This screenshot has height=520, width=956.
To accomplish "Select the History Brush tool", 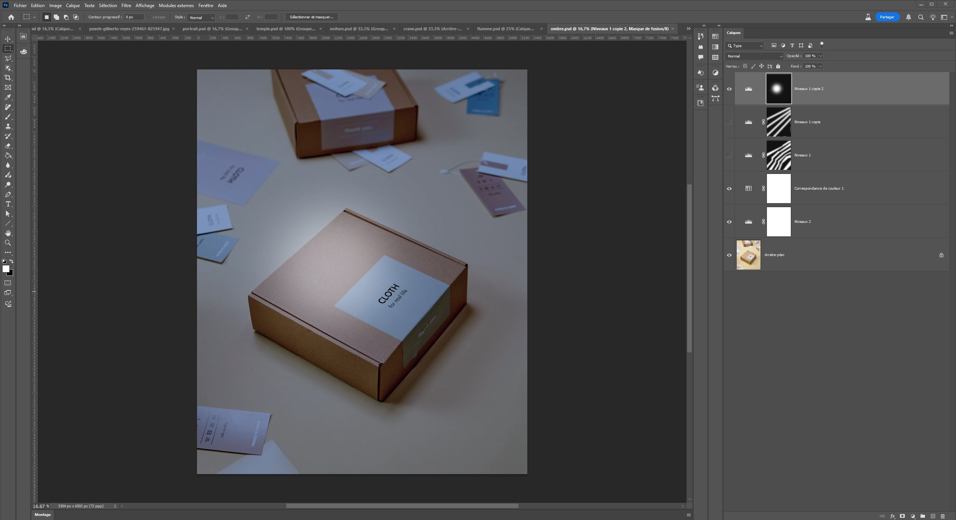I will (8, 136).
